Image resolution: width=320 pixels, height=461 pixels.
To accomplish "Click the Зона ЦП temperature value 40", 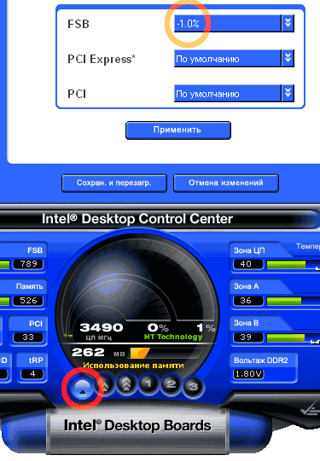I will pos(248,264).
